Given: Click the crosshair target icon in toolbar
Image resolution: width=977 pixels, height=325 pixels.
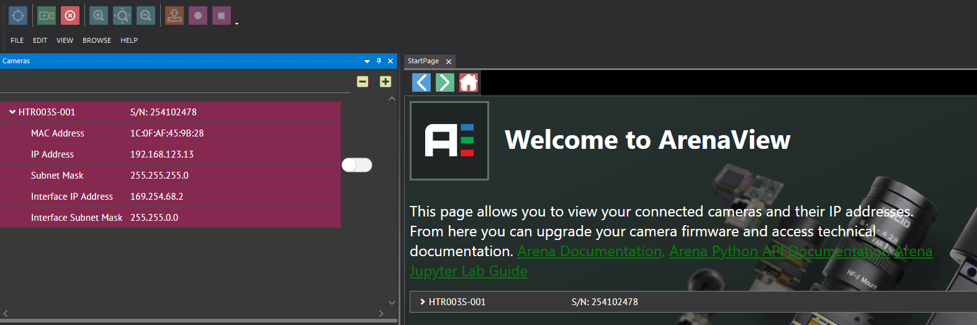Looking at the screenshot, I should tap(18, 16).
